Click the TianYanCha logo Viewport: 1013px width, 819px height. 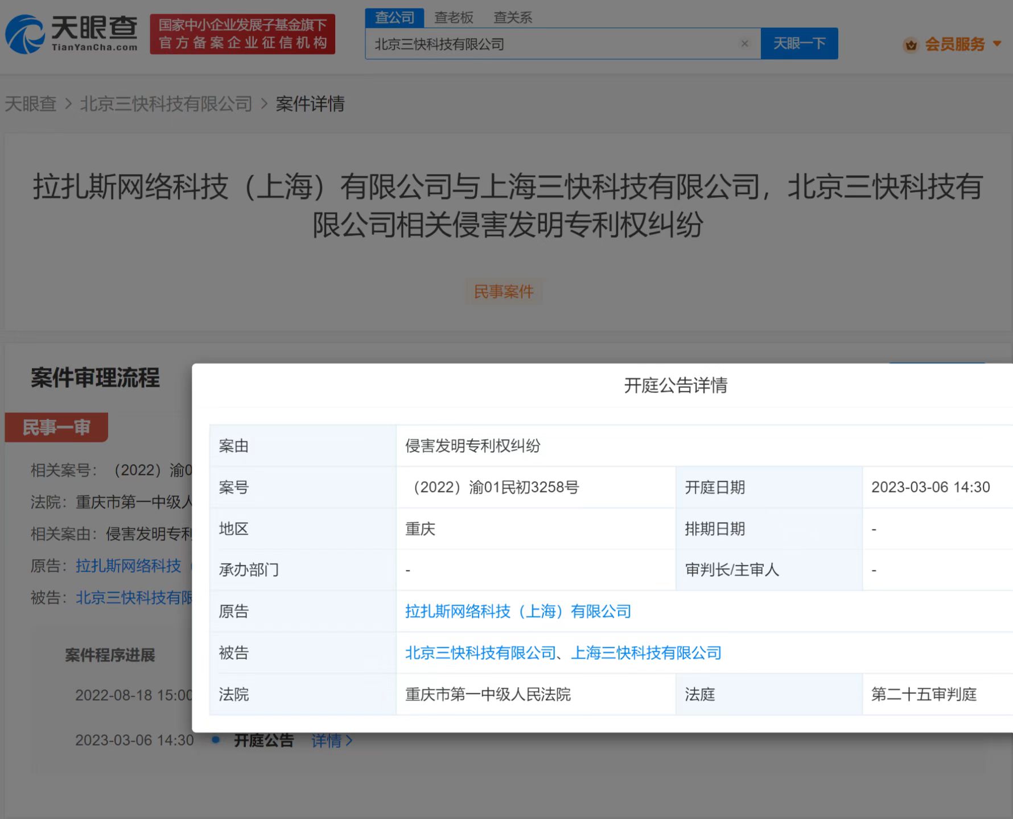pos(72,34)
